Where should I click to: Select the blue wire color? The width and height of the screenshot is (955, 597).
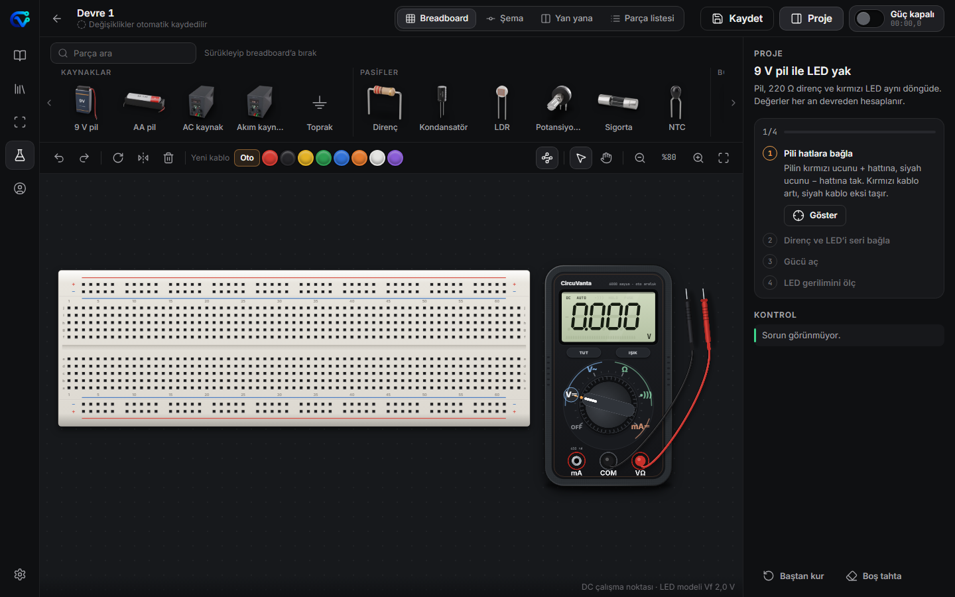(x=342, y=158)
